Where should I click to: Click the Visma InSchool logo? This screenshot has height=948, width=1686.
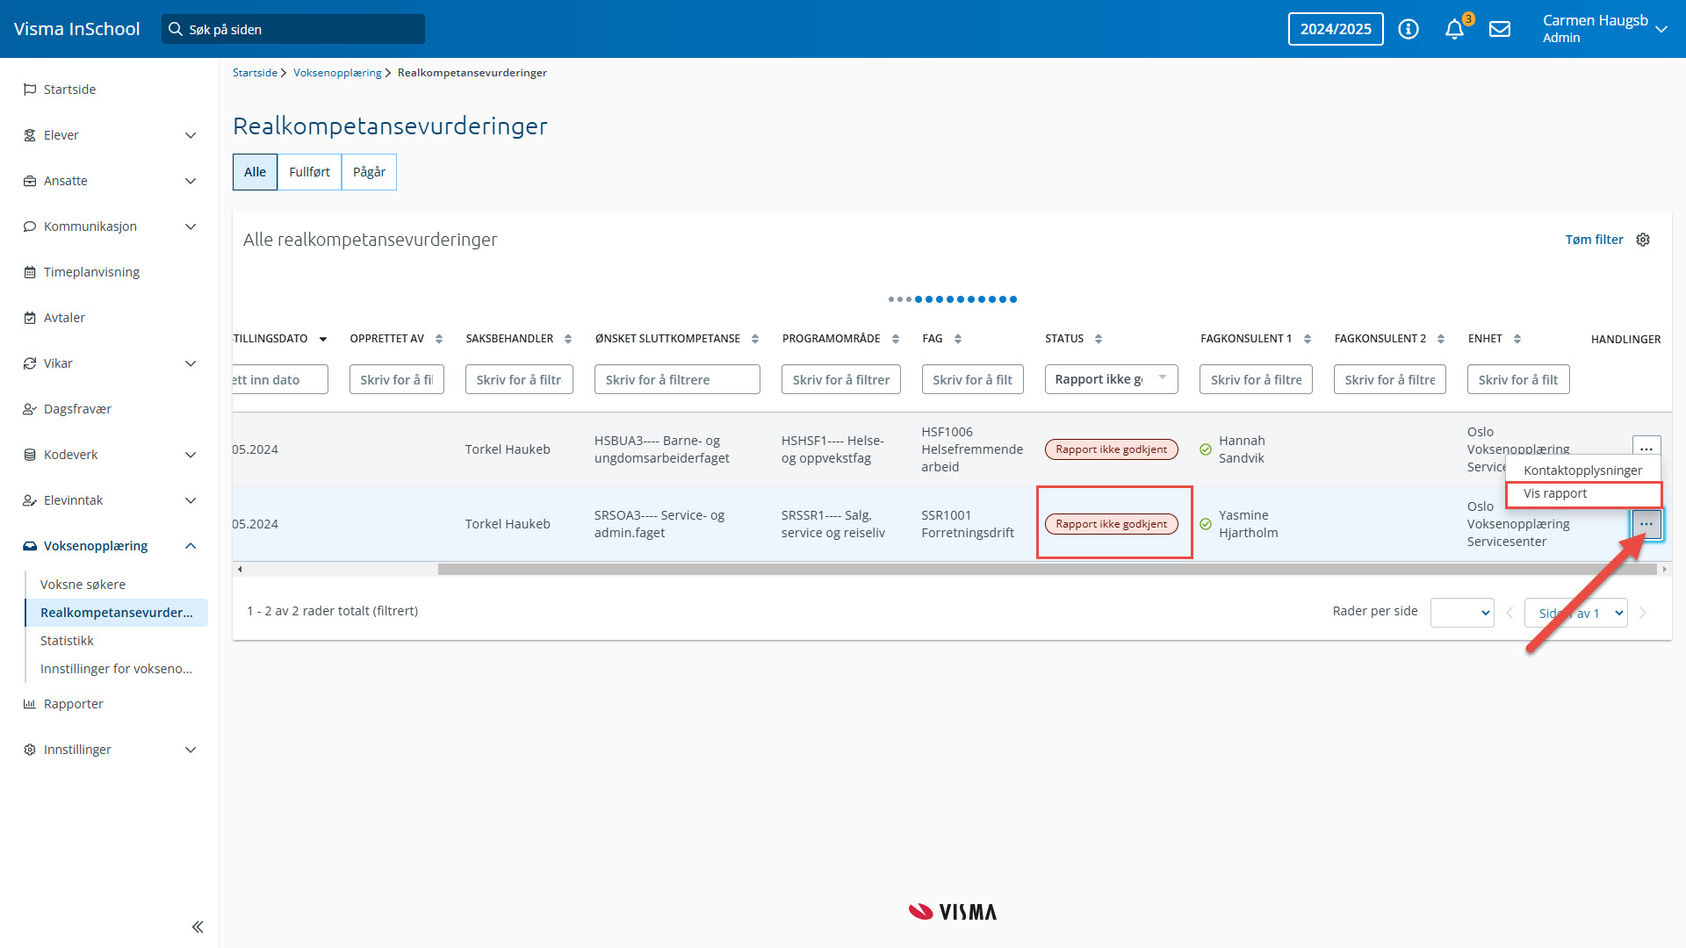(77, 29)
